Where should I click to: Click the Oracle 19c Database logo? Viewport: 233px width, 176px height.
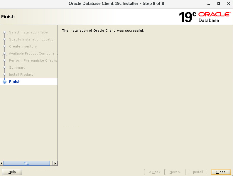point(205,17)
